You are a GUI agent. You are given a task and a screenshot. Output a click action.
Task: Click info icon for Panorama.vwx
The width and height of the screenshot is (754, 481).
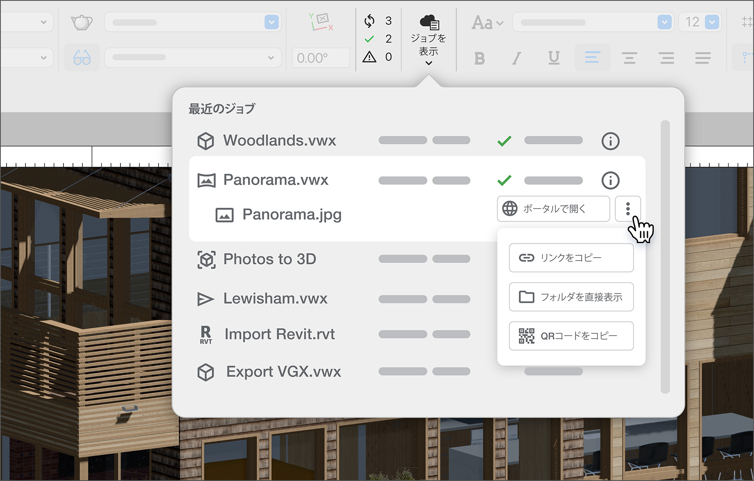(x=610, y=181)
